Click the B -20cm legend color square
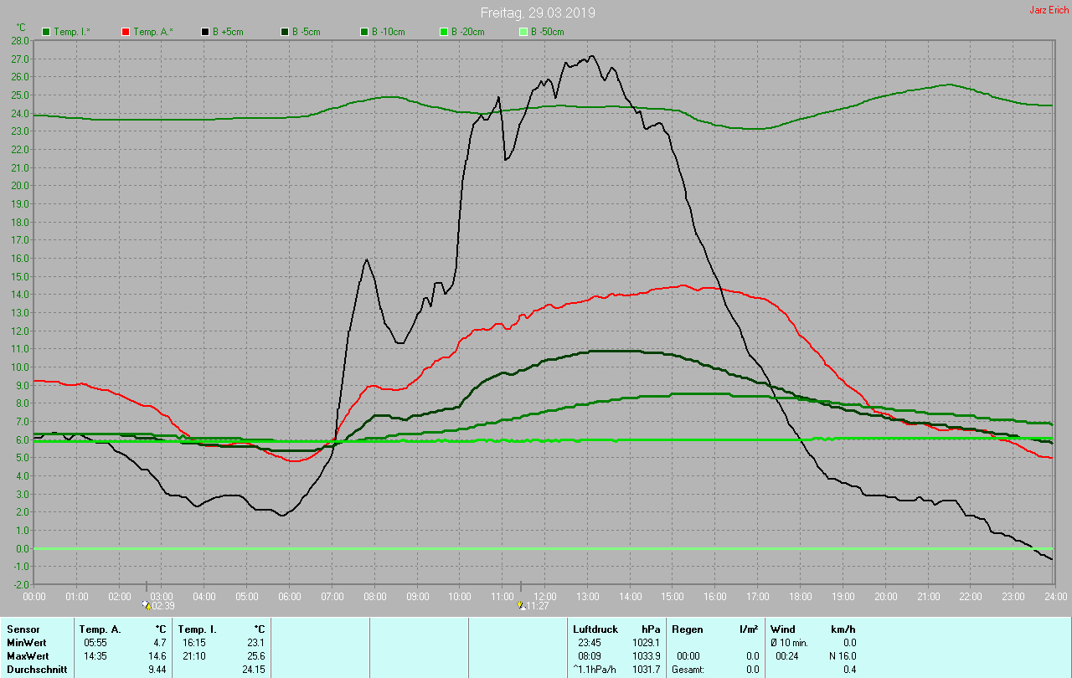1072x678 pixels. tap(443, 32)
